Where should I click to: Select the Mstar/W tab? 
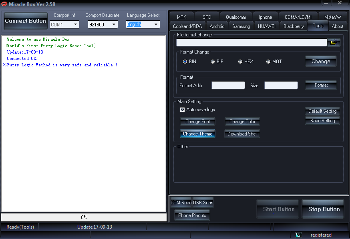coord(333,17)
